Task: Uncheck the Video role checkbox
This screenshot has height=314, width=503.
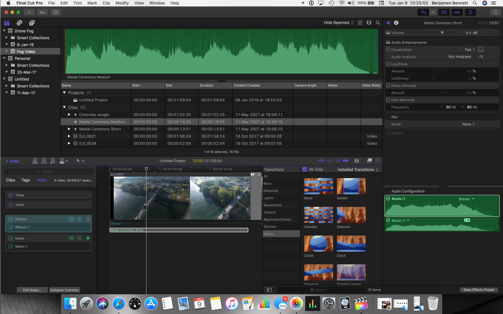Action: coord(11,205)
